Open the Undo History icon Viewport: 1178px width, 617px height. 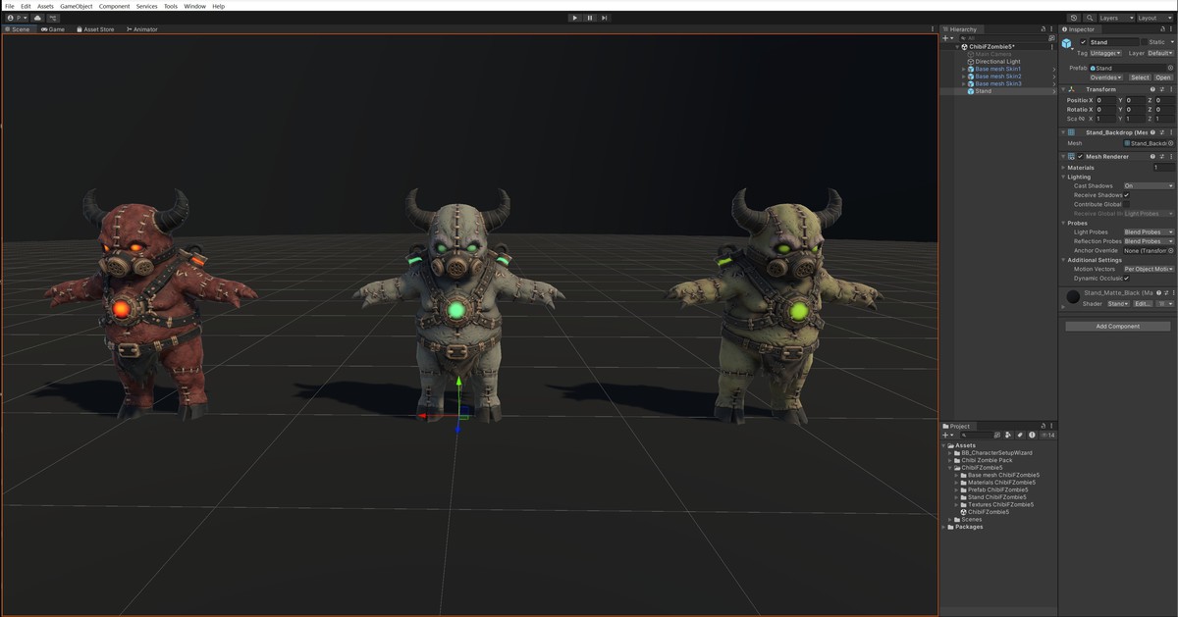pos(1074,18)
